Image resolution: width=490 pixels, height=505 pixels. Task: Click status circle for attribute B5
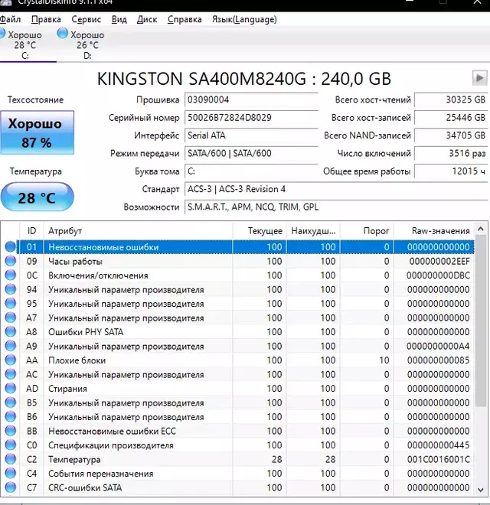(x=10, y=403)
